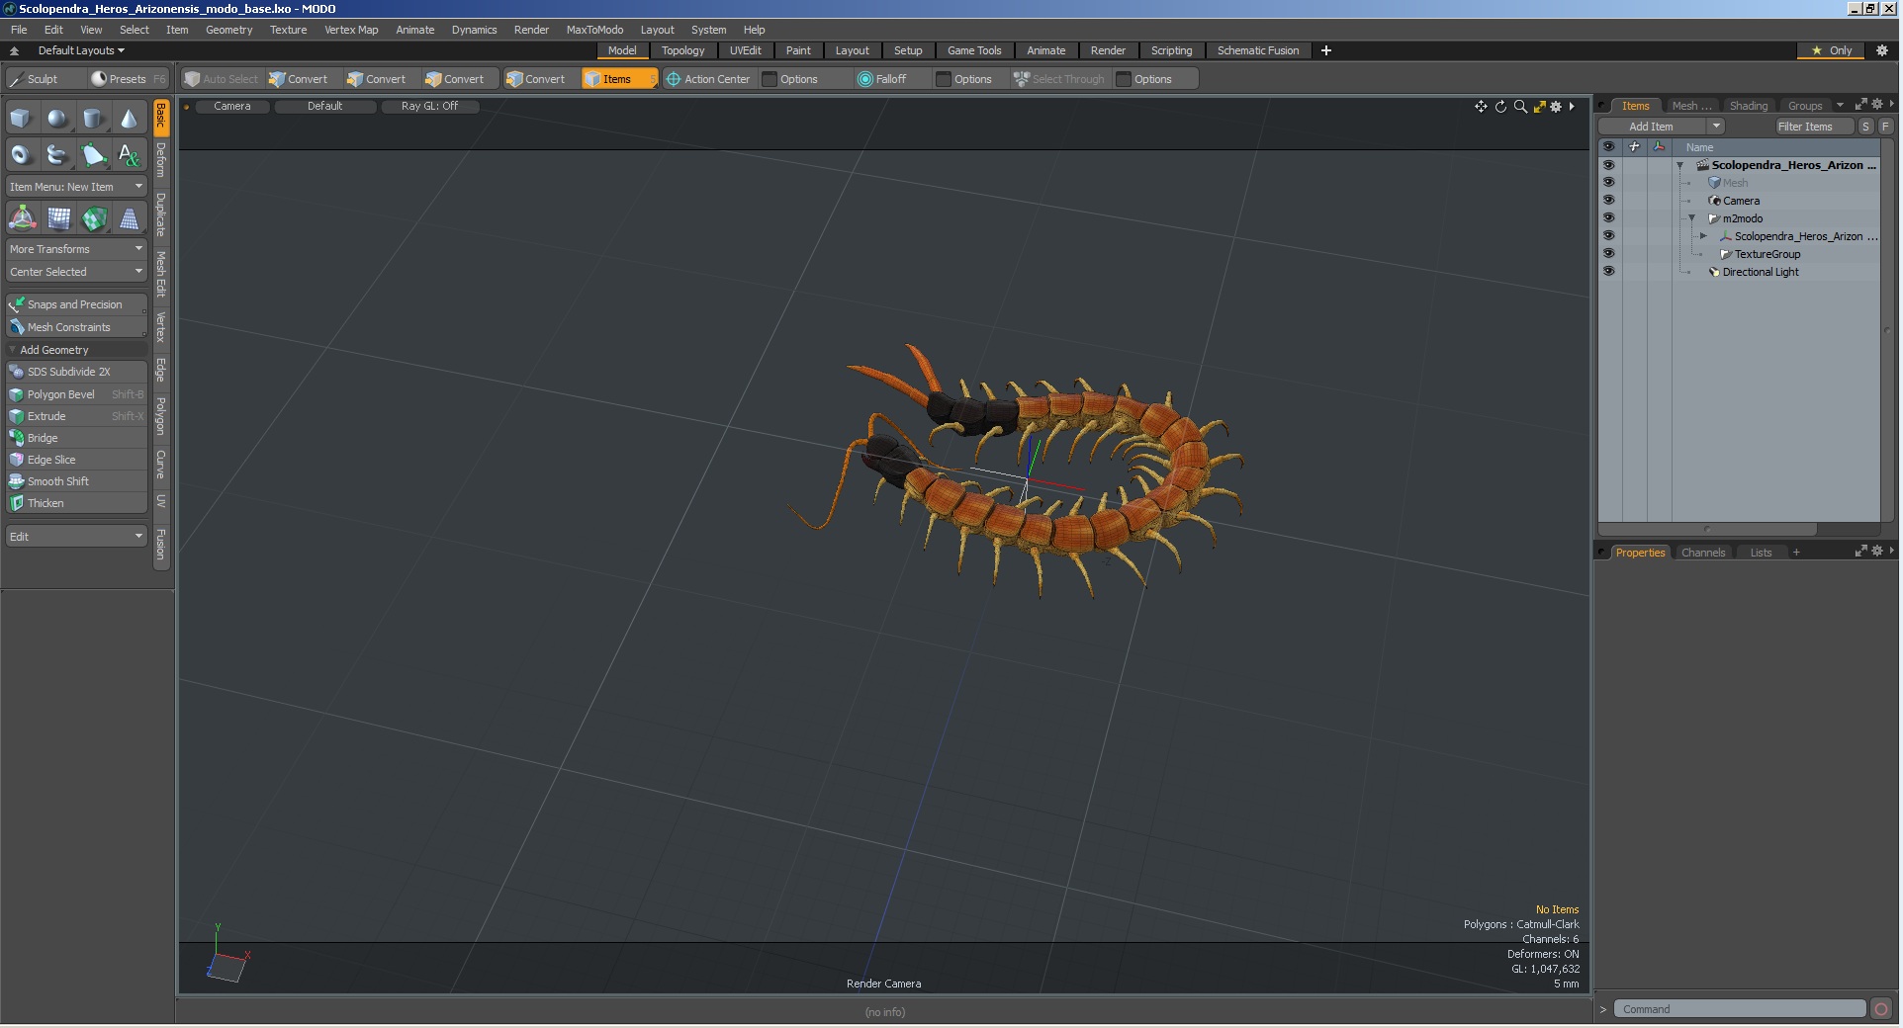Toggle visibility of the Camera item
Screen dimensions: 1903x1028
(1608, 201)
